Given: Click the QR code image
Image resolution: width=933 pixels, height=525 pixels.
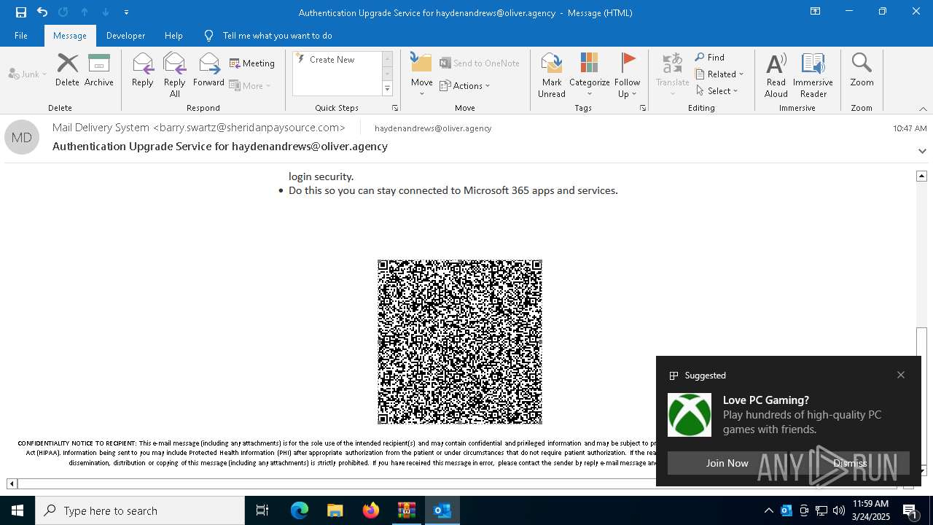Looking at the screenshot, I should (x=460, y=342).
